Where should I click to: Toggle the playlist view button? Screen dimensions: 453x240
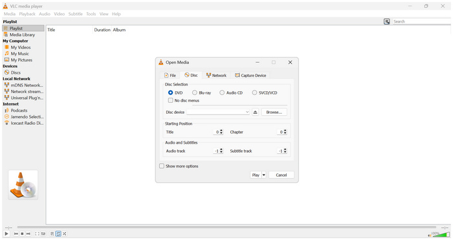pos(52,234)
